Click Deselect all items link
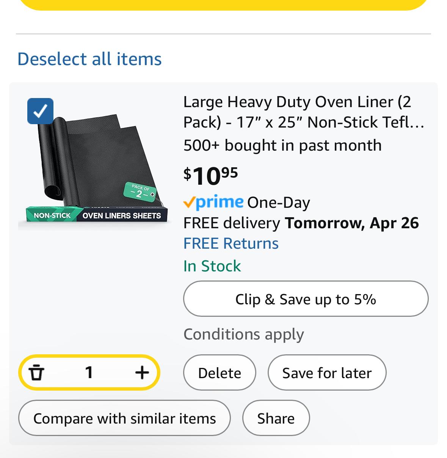 tap(89, 59)
